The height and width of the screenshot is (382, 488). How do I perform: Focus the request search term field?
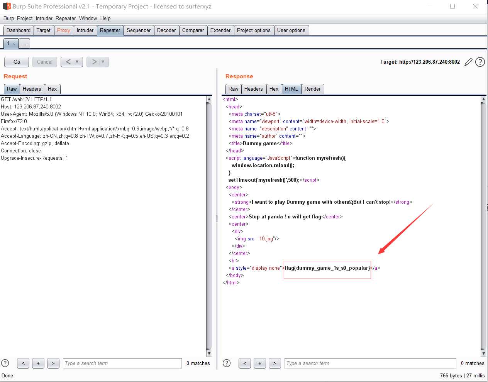click(x=122, y=363)
